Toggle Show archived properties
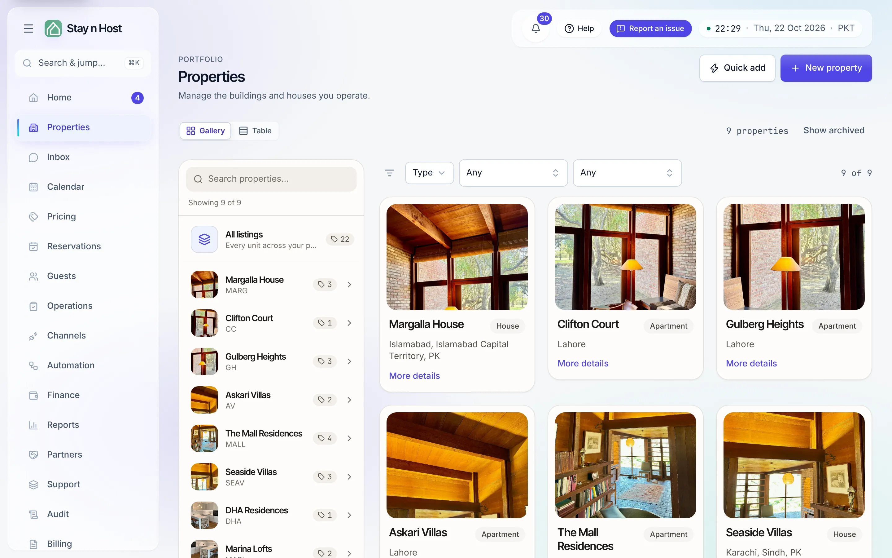This screenshot has height=558, width=892. 834,130
